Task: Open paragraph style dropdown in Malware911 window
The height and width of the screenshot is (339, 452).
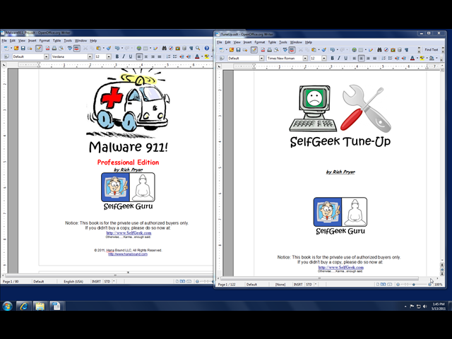Action: pos(47,56)
